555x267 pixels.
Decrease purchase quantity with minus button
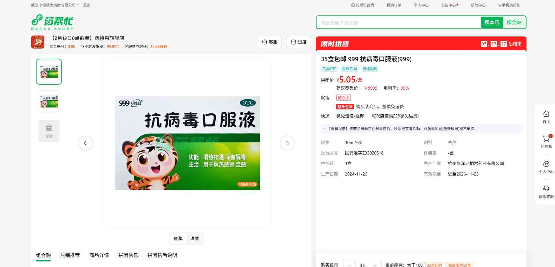click(x=350, y=265)
